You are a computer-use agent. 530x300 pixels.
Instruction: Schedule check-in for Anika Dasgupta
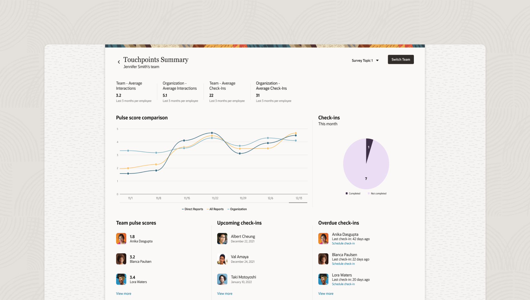343,243
